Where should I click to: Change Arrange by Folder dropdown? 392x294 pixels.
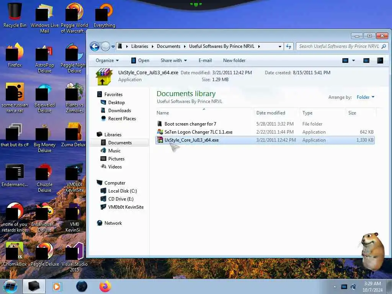point(366,97)
